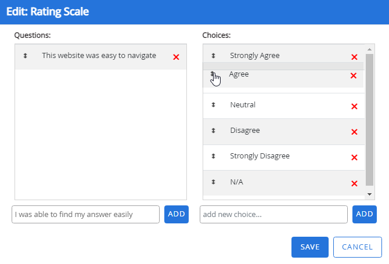Image resolution: width=389 pixels, height=264 pixels.
Task: Add the new question to the list
Action: 176,214
